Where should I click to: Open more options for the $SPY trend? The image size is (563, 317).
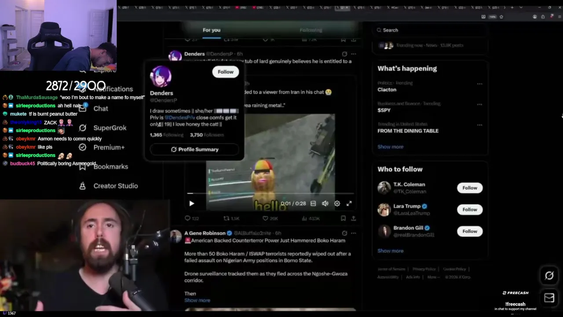pyautogui.click(x=479, y=104)
